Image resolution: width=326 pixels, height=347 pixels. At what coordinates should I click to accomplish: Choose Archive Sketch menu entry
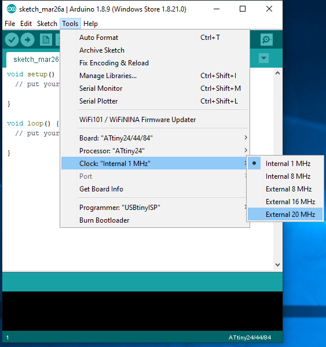(x=155, y=50)
